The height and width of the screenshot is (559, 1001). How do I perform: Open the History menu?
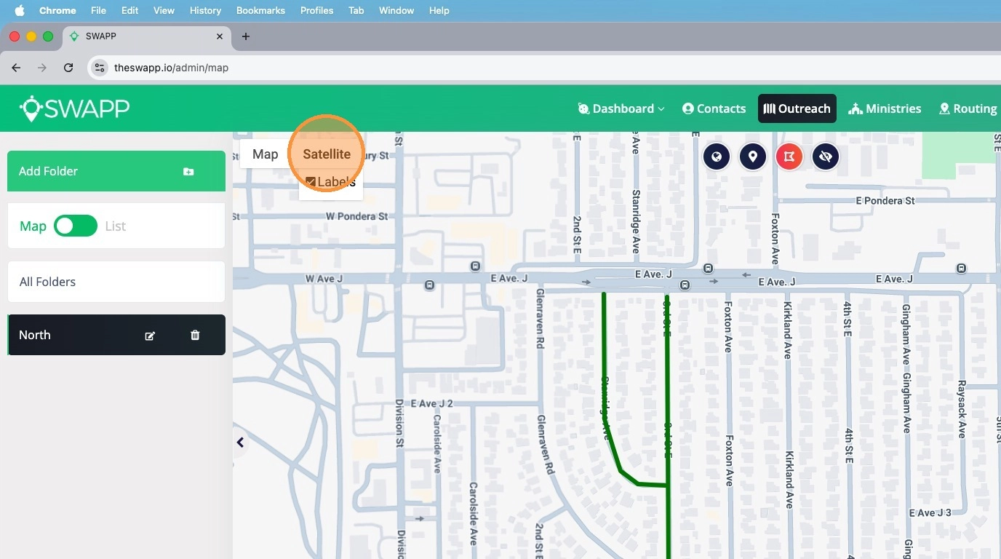[x=205, y=10]
